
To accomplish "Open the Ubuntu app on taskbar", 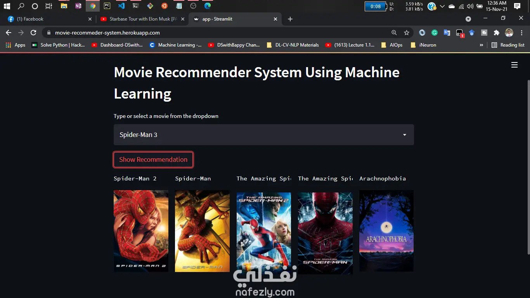I will [x=165, y=6].
